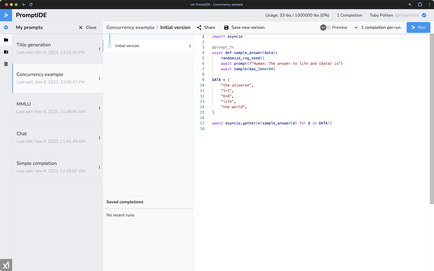Click the code editor vertical scrollbar

[x=432, y=120]
